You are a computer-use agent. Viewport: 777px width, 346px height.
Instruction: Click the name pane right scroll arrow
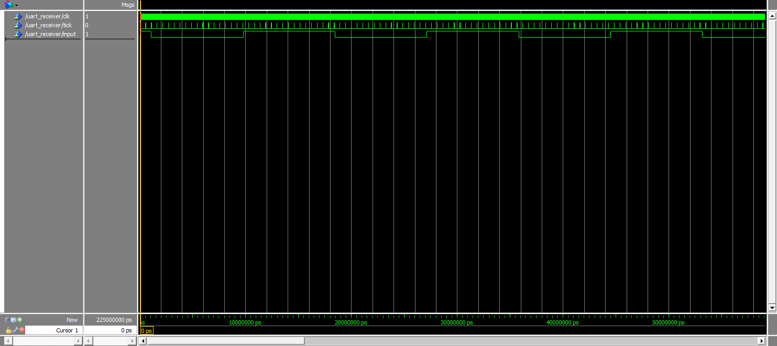(79, 341)
